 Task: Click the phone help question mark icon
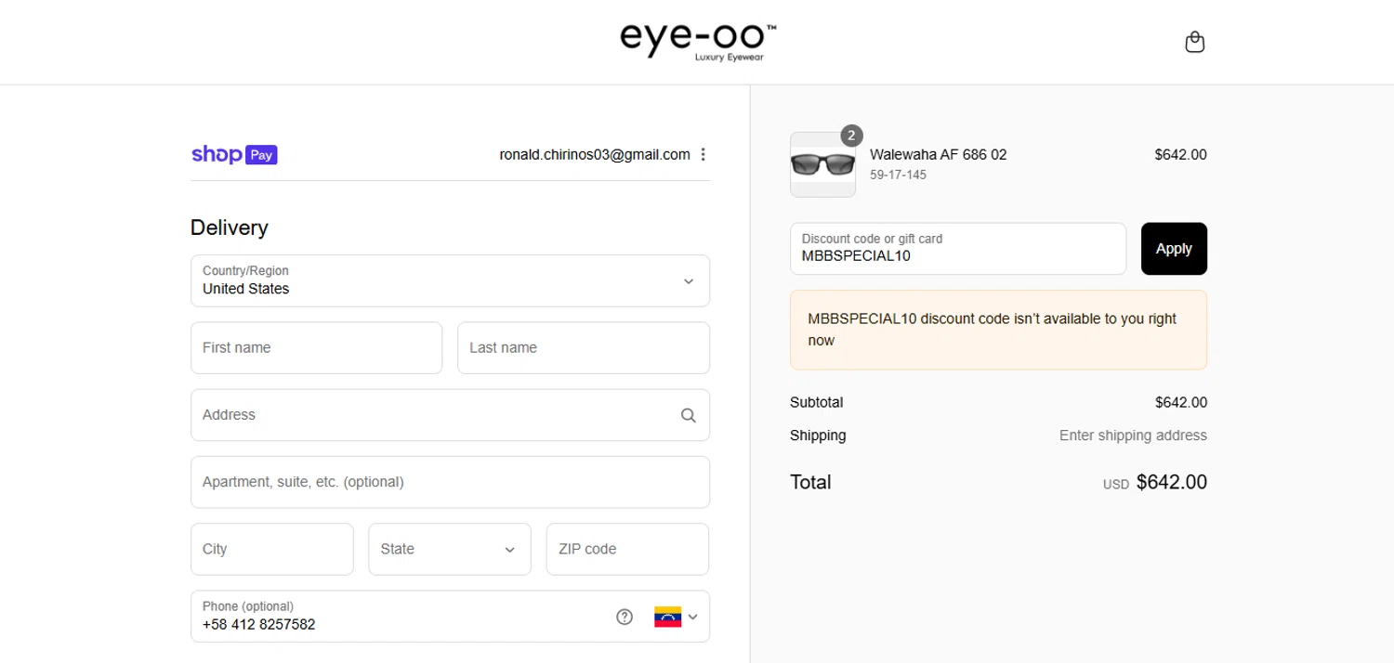[625, 617]
